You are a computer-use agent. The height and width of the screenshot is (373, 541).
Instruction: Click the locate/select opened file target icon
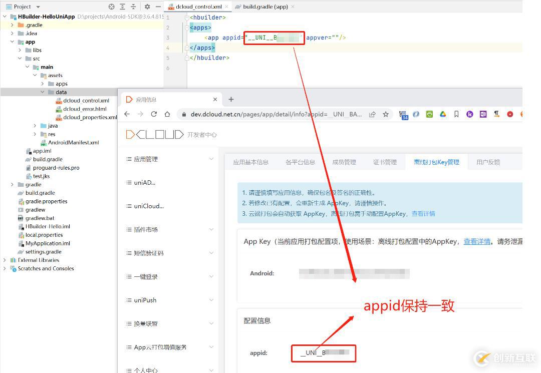coord(111,7)
